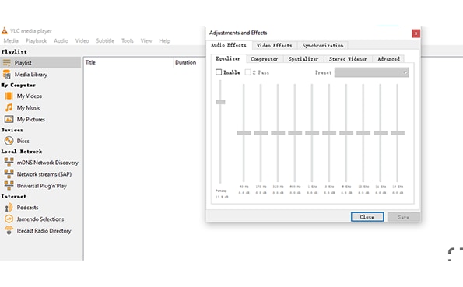Click the 310 Hz band slider handle
This screenshot has width=463, height=287.
pyautogui.click(x=278, y=133)
